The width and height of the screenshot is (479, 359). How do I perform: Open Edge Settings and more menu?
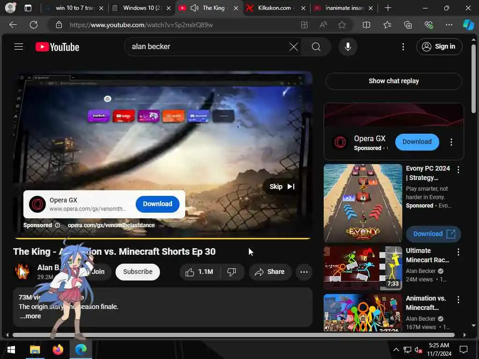tap(449, 25)
